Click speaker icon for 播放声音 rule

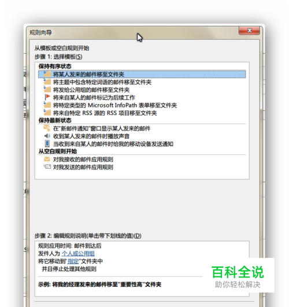click(47, 136)
